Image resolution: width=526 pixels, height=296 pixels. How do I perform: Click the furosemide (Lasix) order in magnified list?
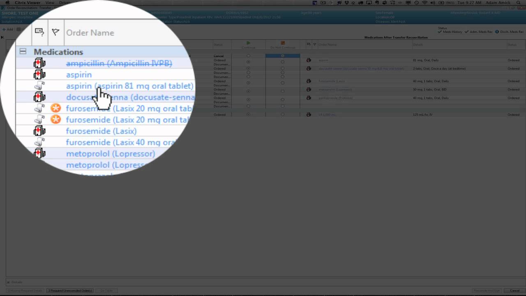pyautogui.click(x=101, y=131)
